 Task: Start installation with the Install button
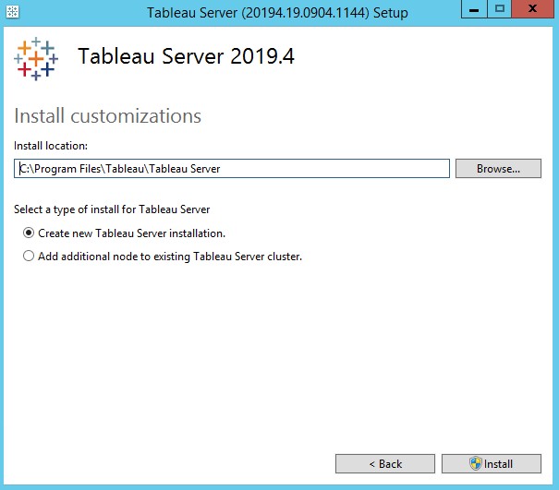pos(491,463)
